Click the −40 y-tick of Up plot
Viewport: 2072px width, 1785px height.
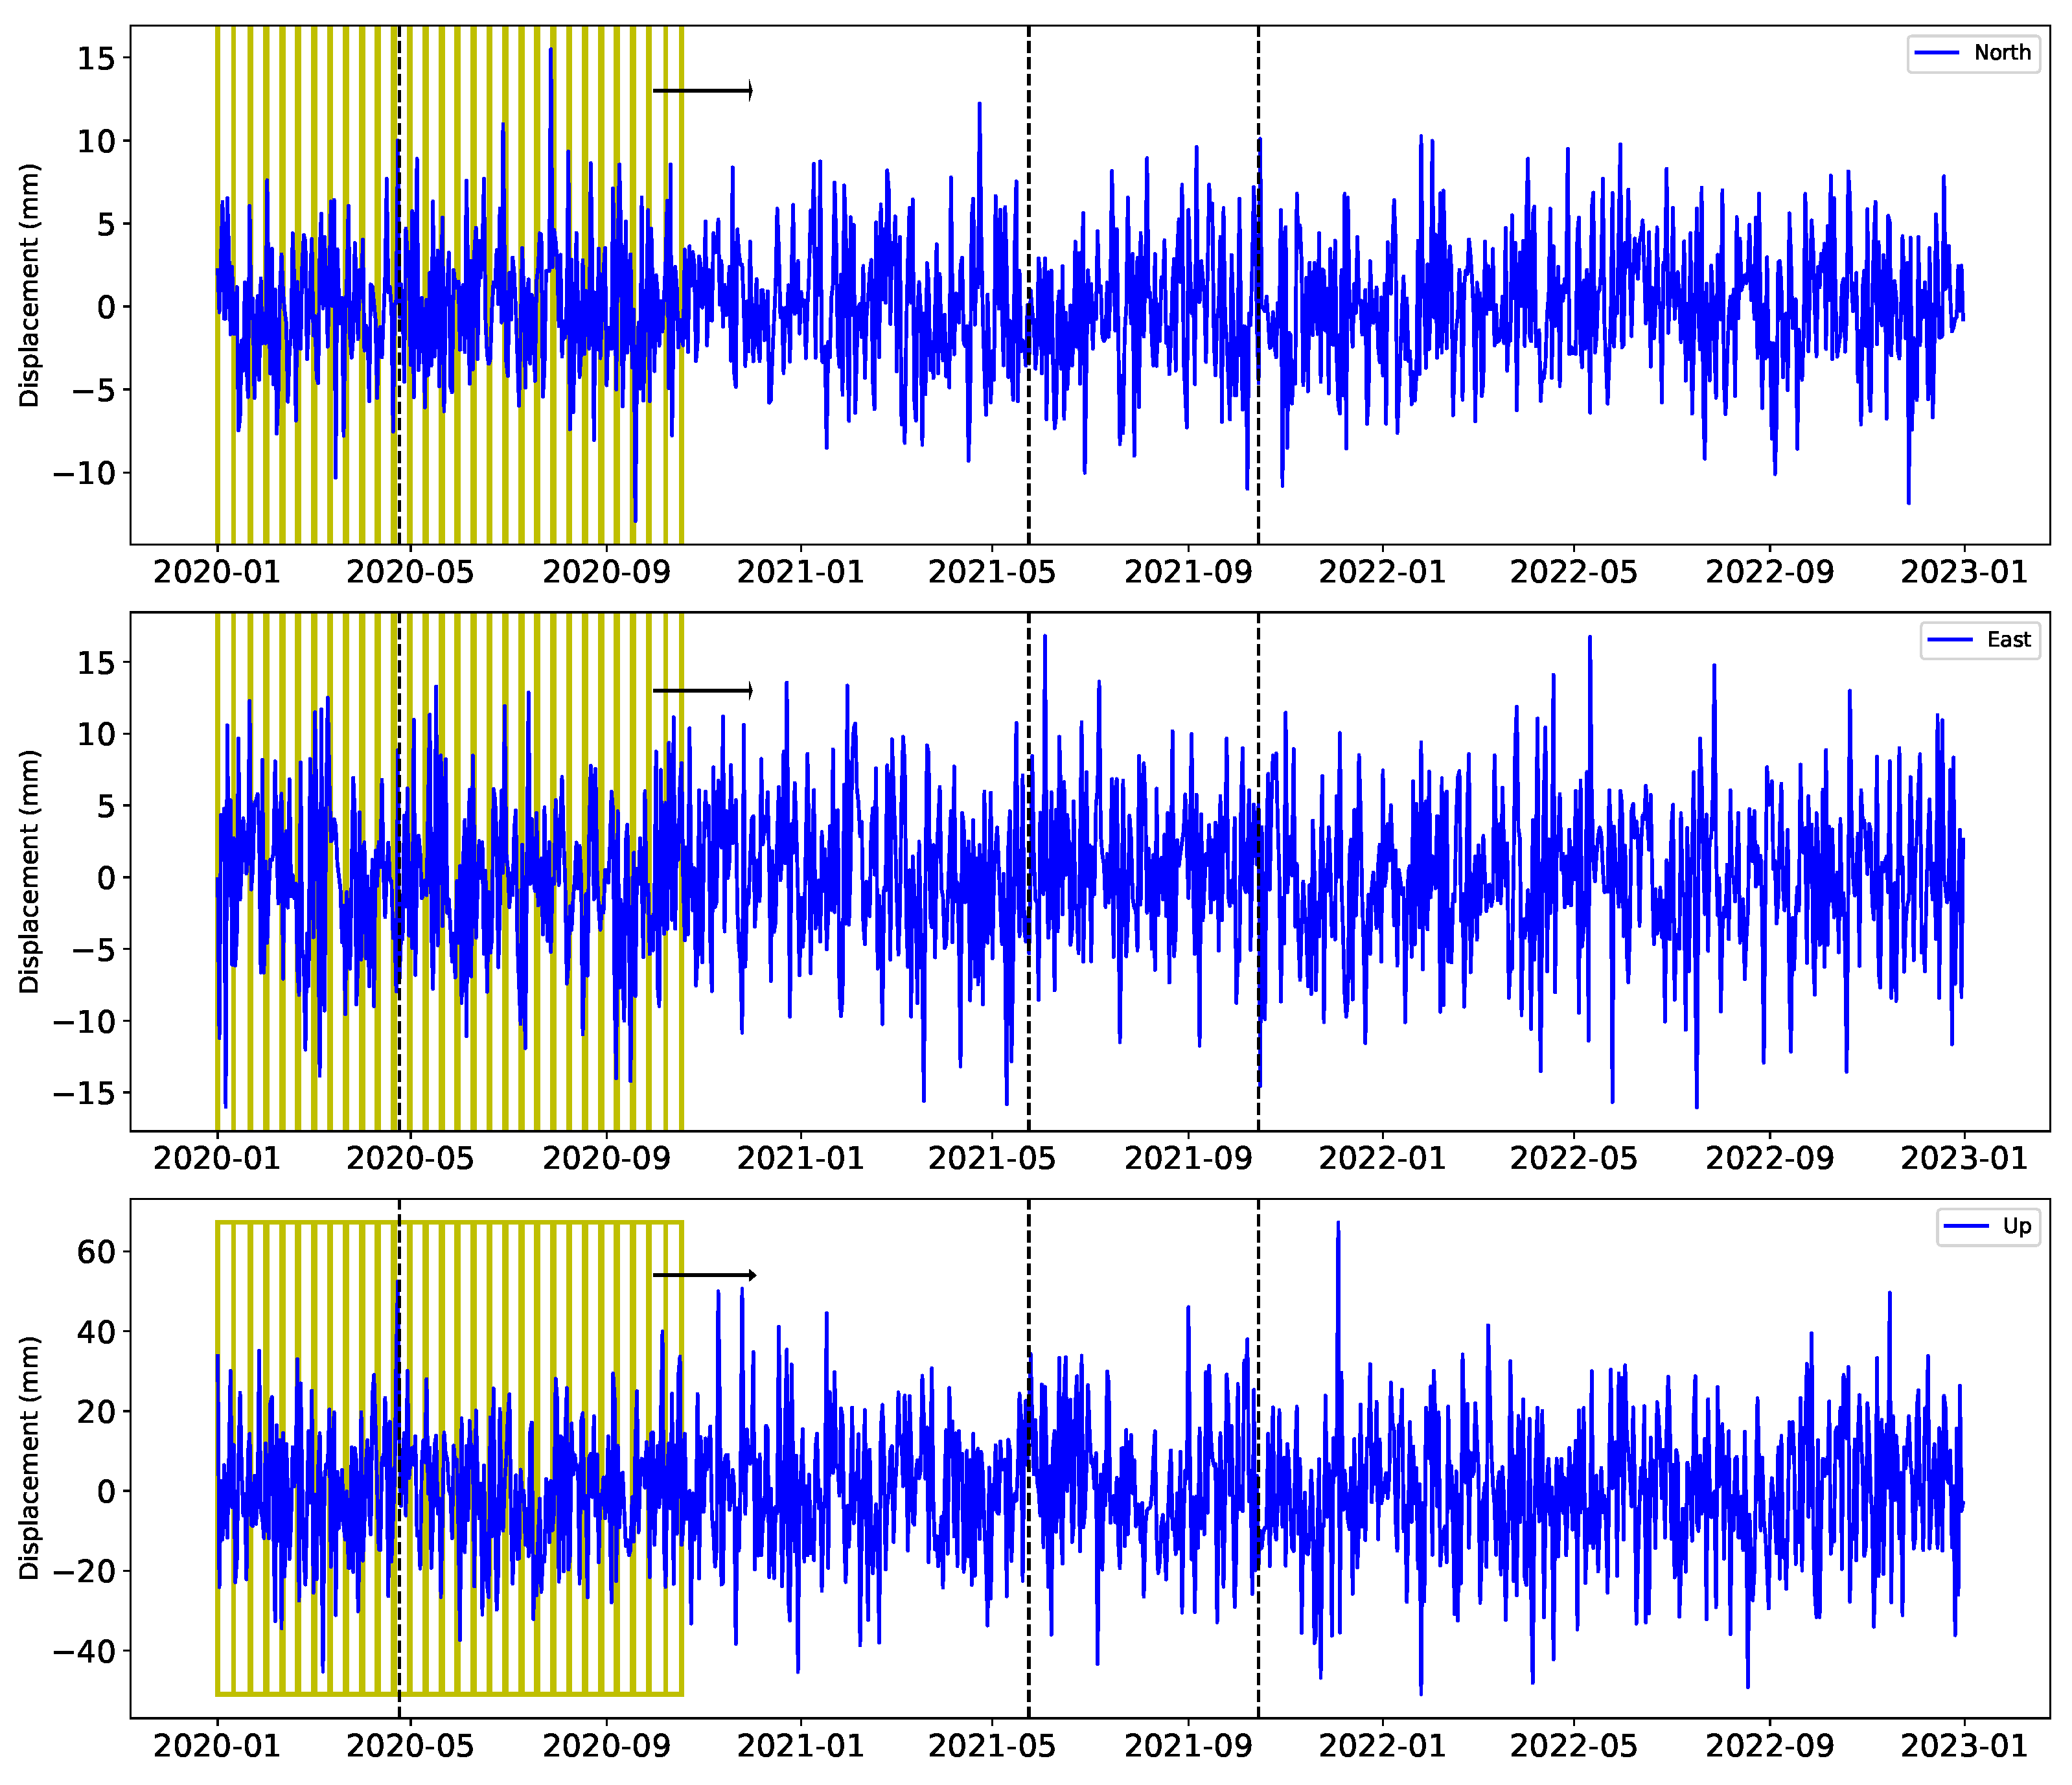[x=85, y=1651]
